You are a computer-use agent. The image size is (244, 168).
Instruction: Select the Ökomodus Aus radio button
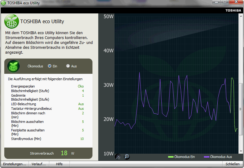click(x=68, y=66)
